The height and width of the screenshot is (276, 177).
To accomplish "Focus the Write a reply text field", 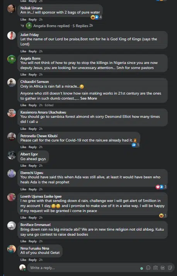I will [84, 268].
